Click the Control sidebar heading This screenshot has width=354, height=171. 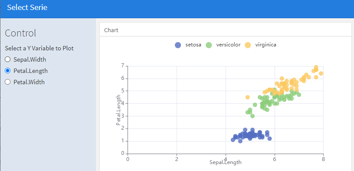point(20,33)
